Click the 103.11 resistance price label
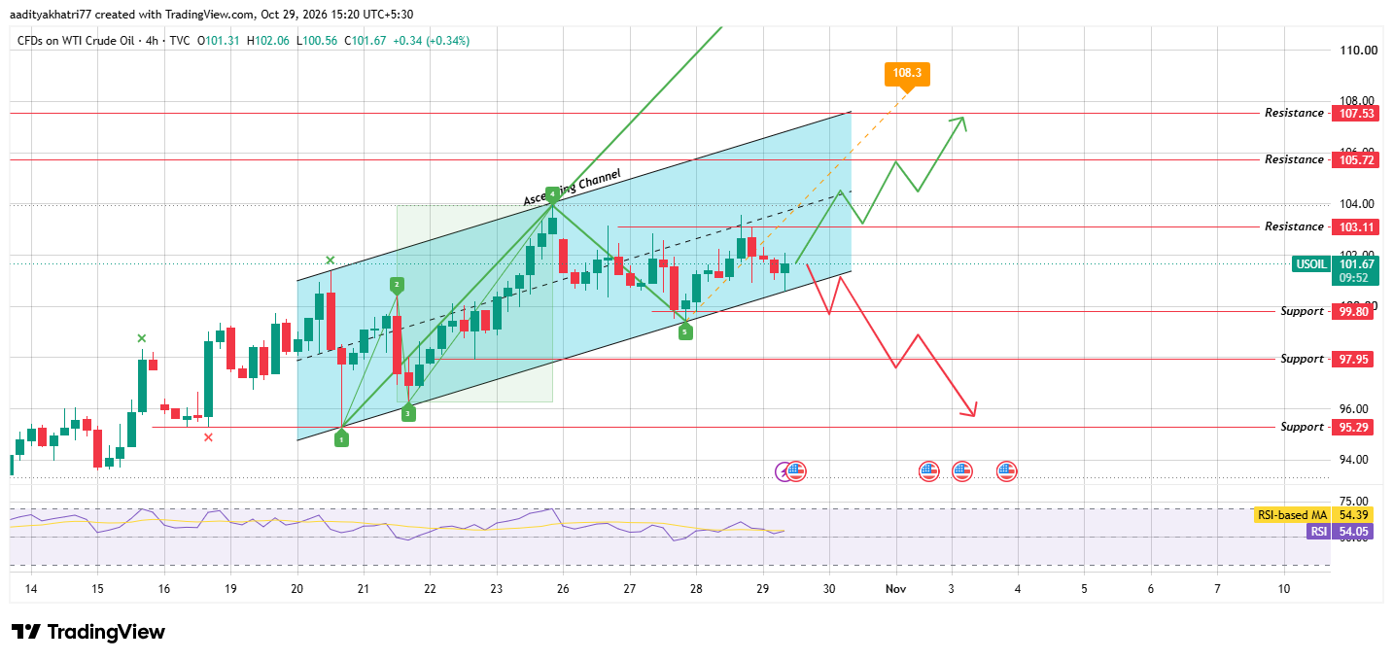Screen dimensions: 1393x661 1353,226
